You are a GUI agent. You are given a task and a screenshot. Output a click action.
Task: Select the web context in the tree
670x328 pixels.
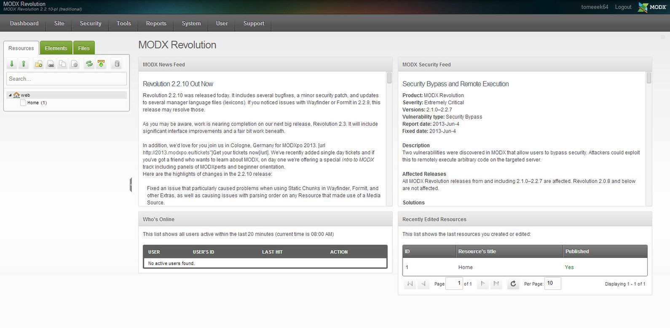coord(25,95)
